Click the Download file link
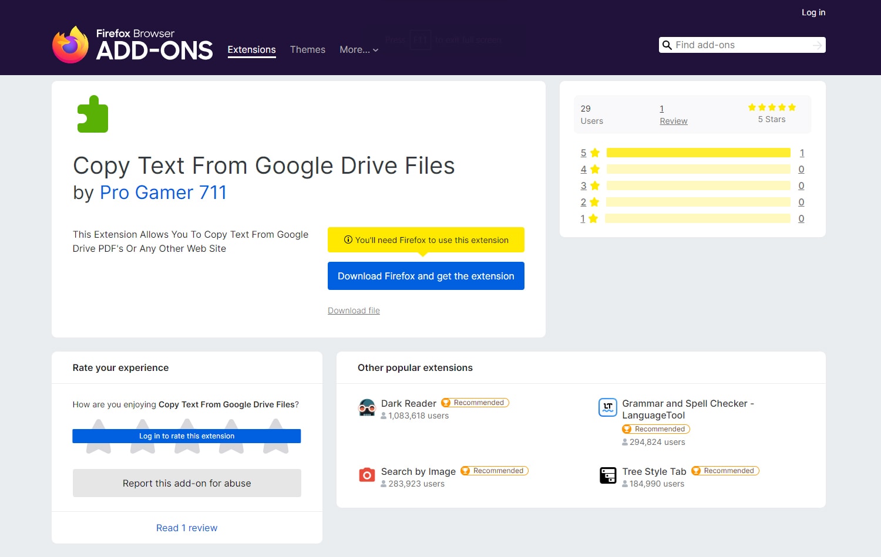881x557 pixels. coord(354,310)
